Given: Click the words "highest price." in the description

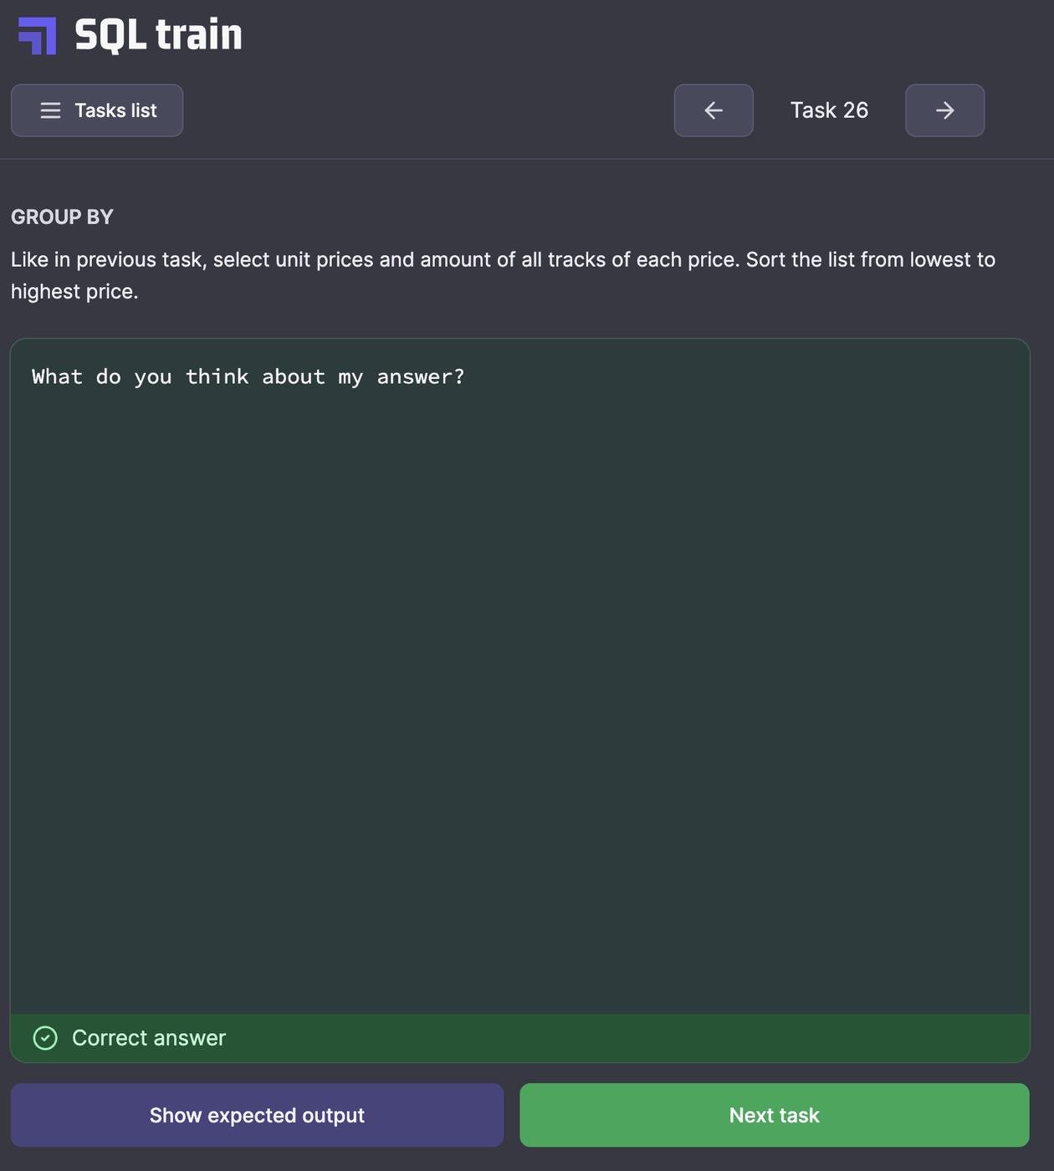Looking at the screenshot, I should tap(74, 291).
